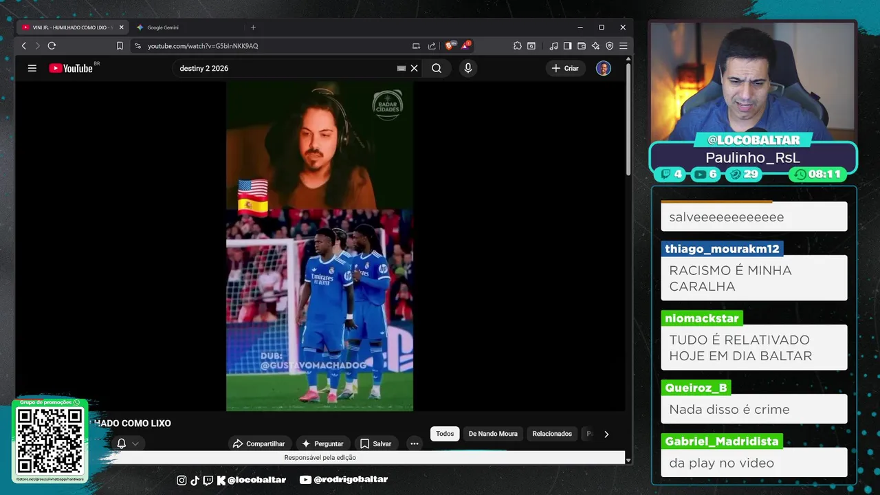Select the De Nando Moura chip
This screenshot has height=495, width=880.
pos(493,434)
